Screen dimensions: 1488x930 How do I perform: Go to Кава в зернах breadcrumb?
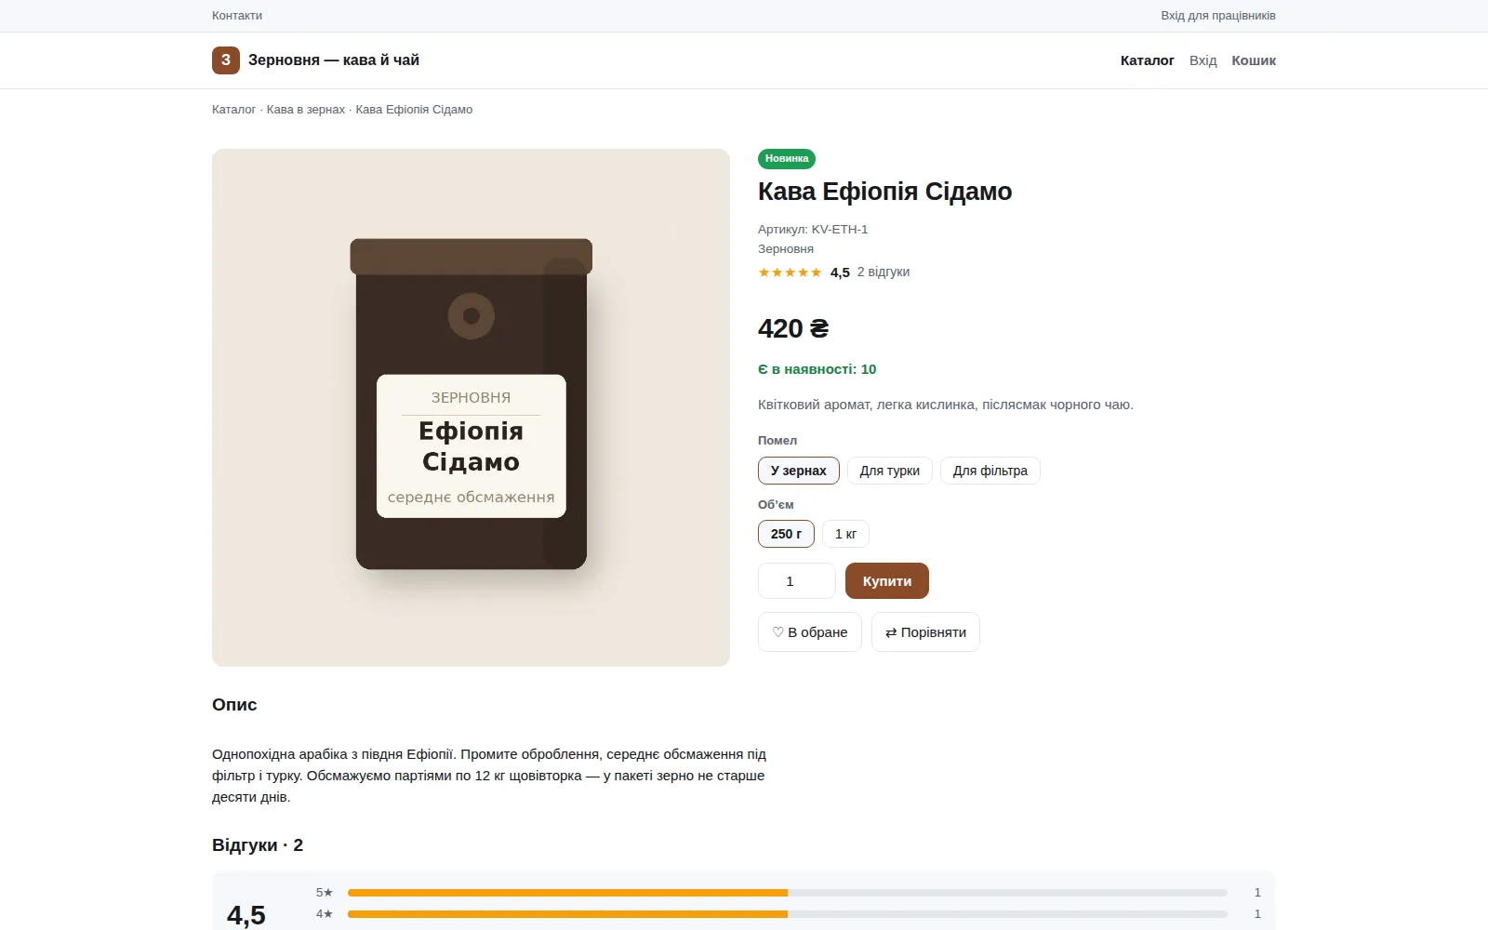pyautogui.click(x=306, y=110)
